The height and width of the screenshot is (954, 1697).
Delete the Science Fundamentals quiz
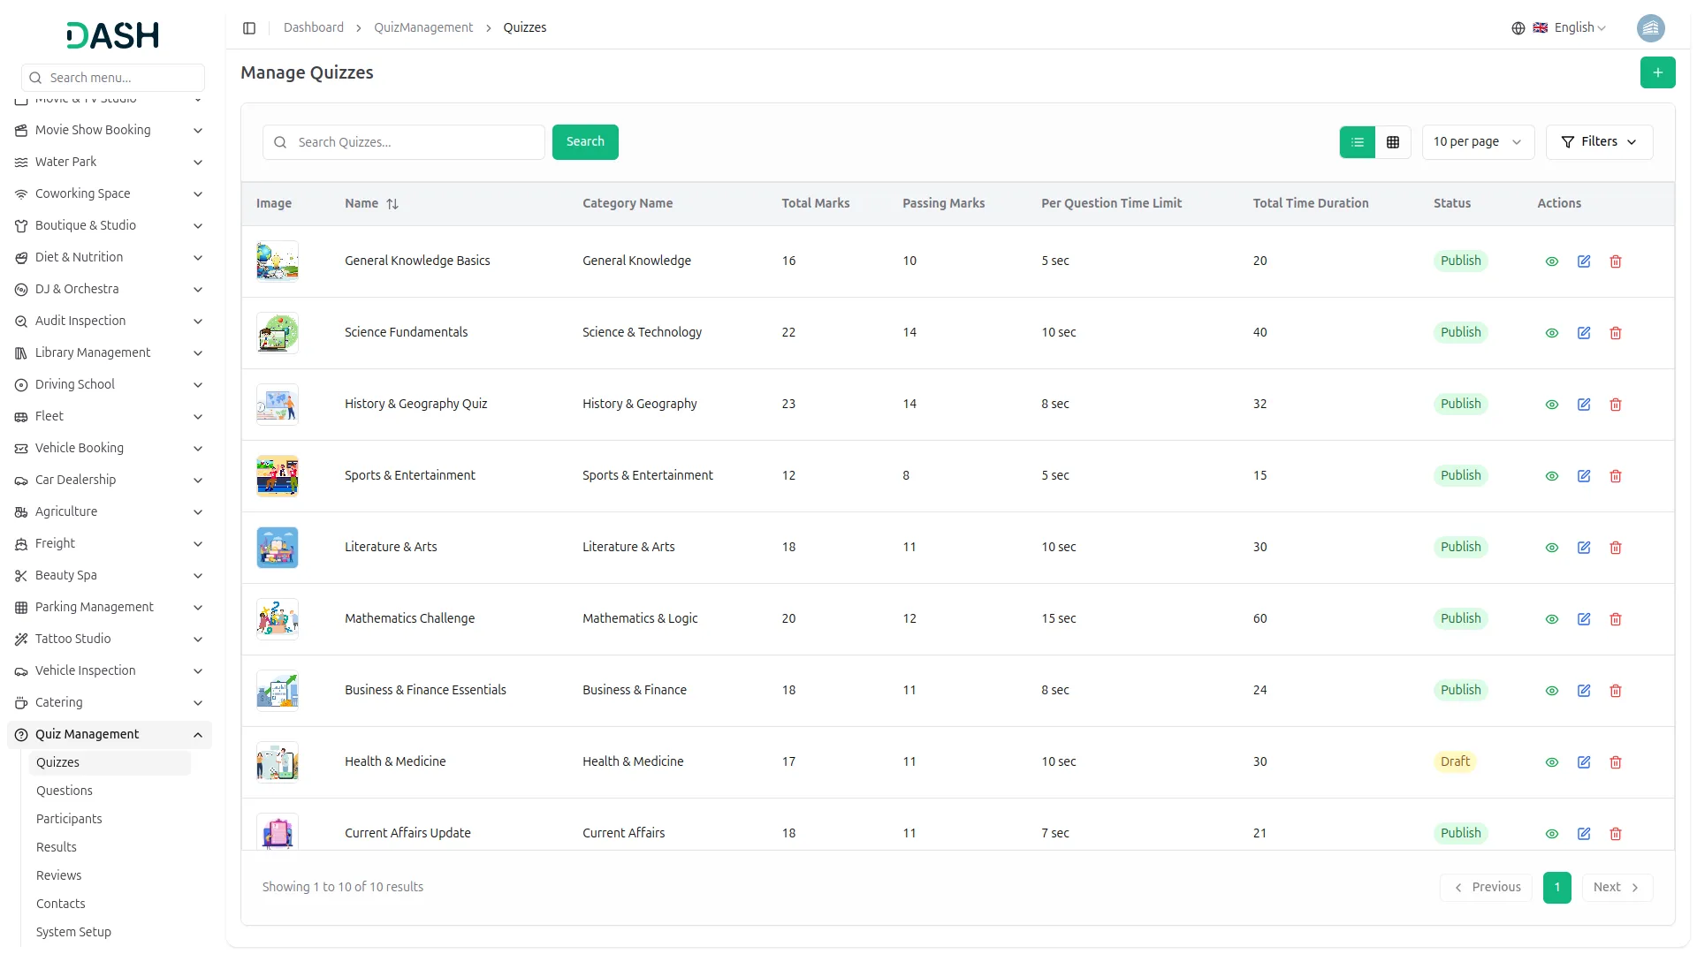pyautogui.click(x=1616, y=333)
